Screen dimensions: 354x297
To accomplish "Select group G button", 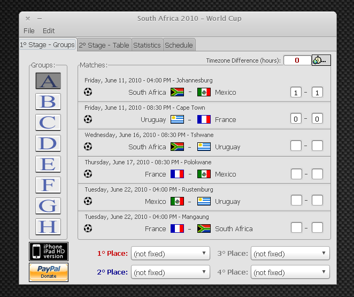I will coord(48,205).
